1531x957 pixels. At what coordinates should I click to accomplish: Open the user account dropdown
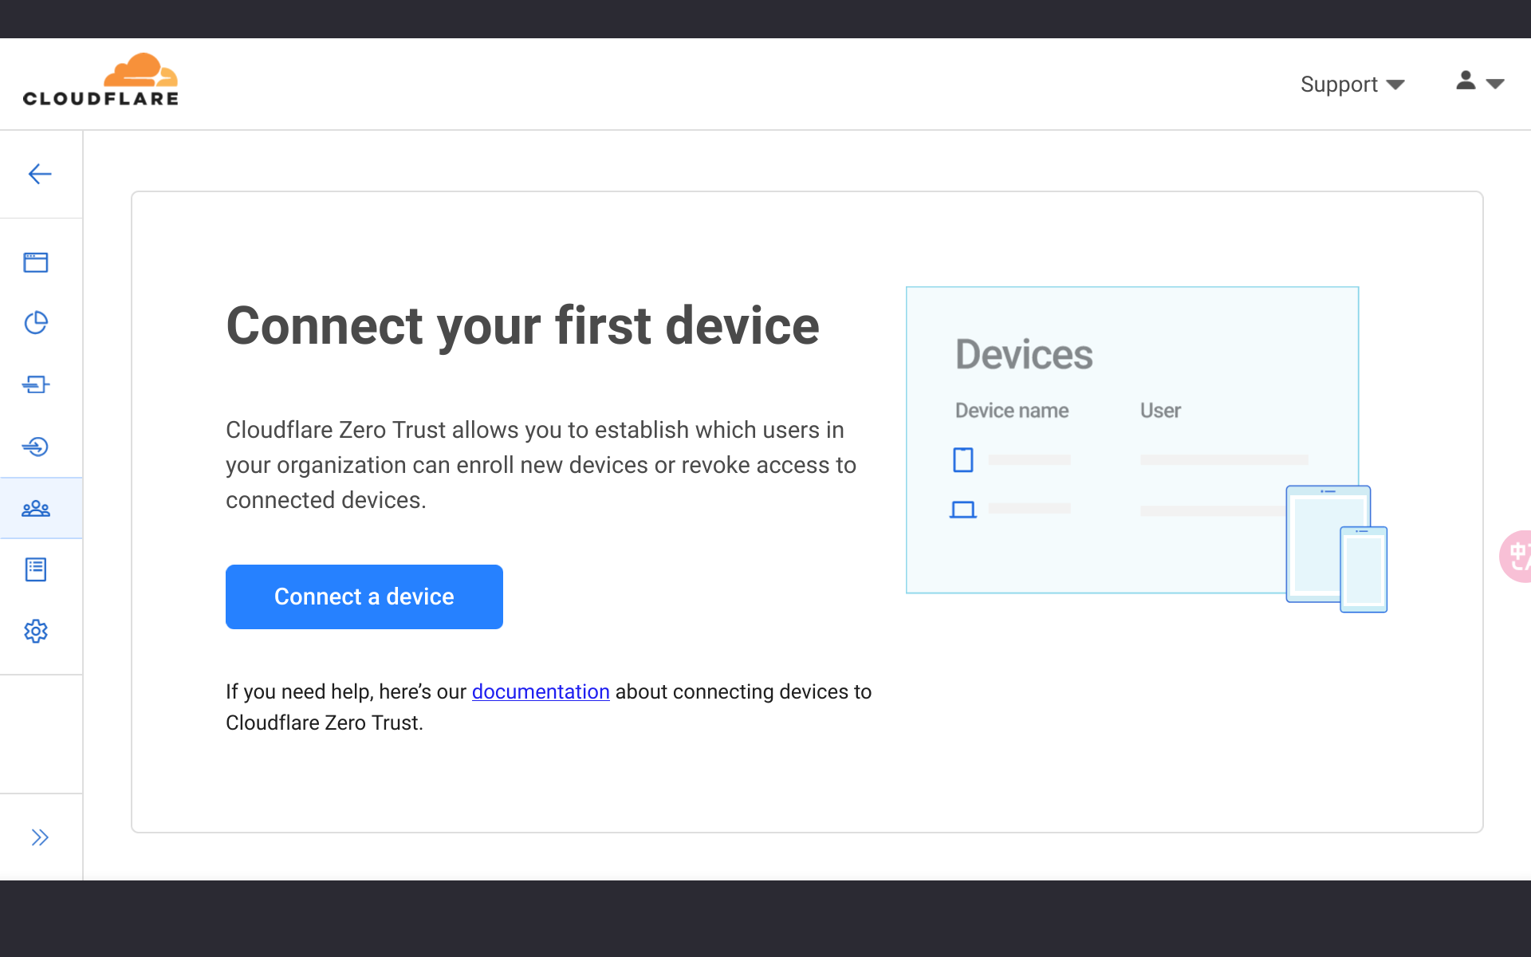(x=1480, y=81)
